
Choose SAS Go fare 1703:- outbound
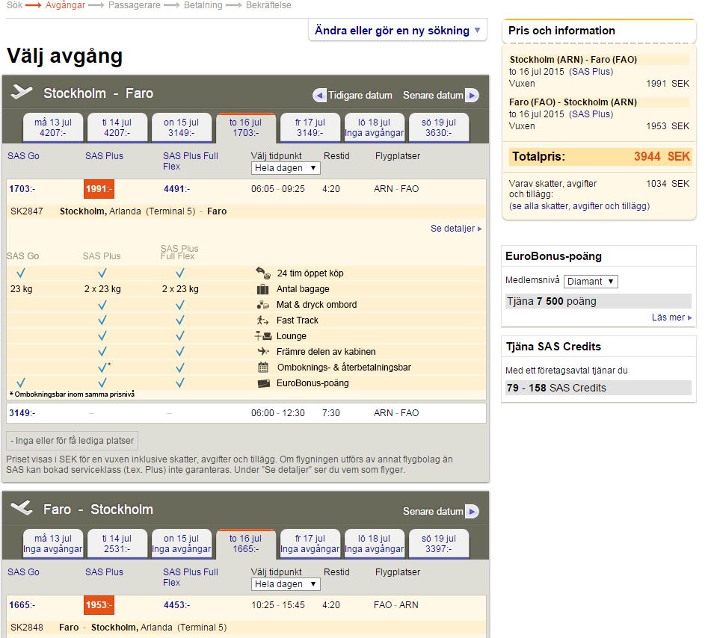coord(22,188)
